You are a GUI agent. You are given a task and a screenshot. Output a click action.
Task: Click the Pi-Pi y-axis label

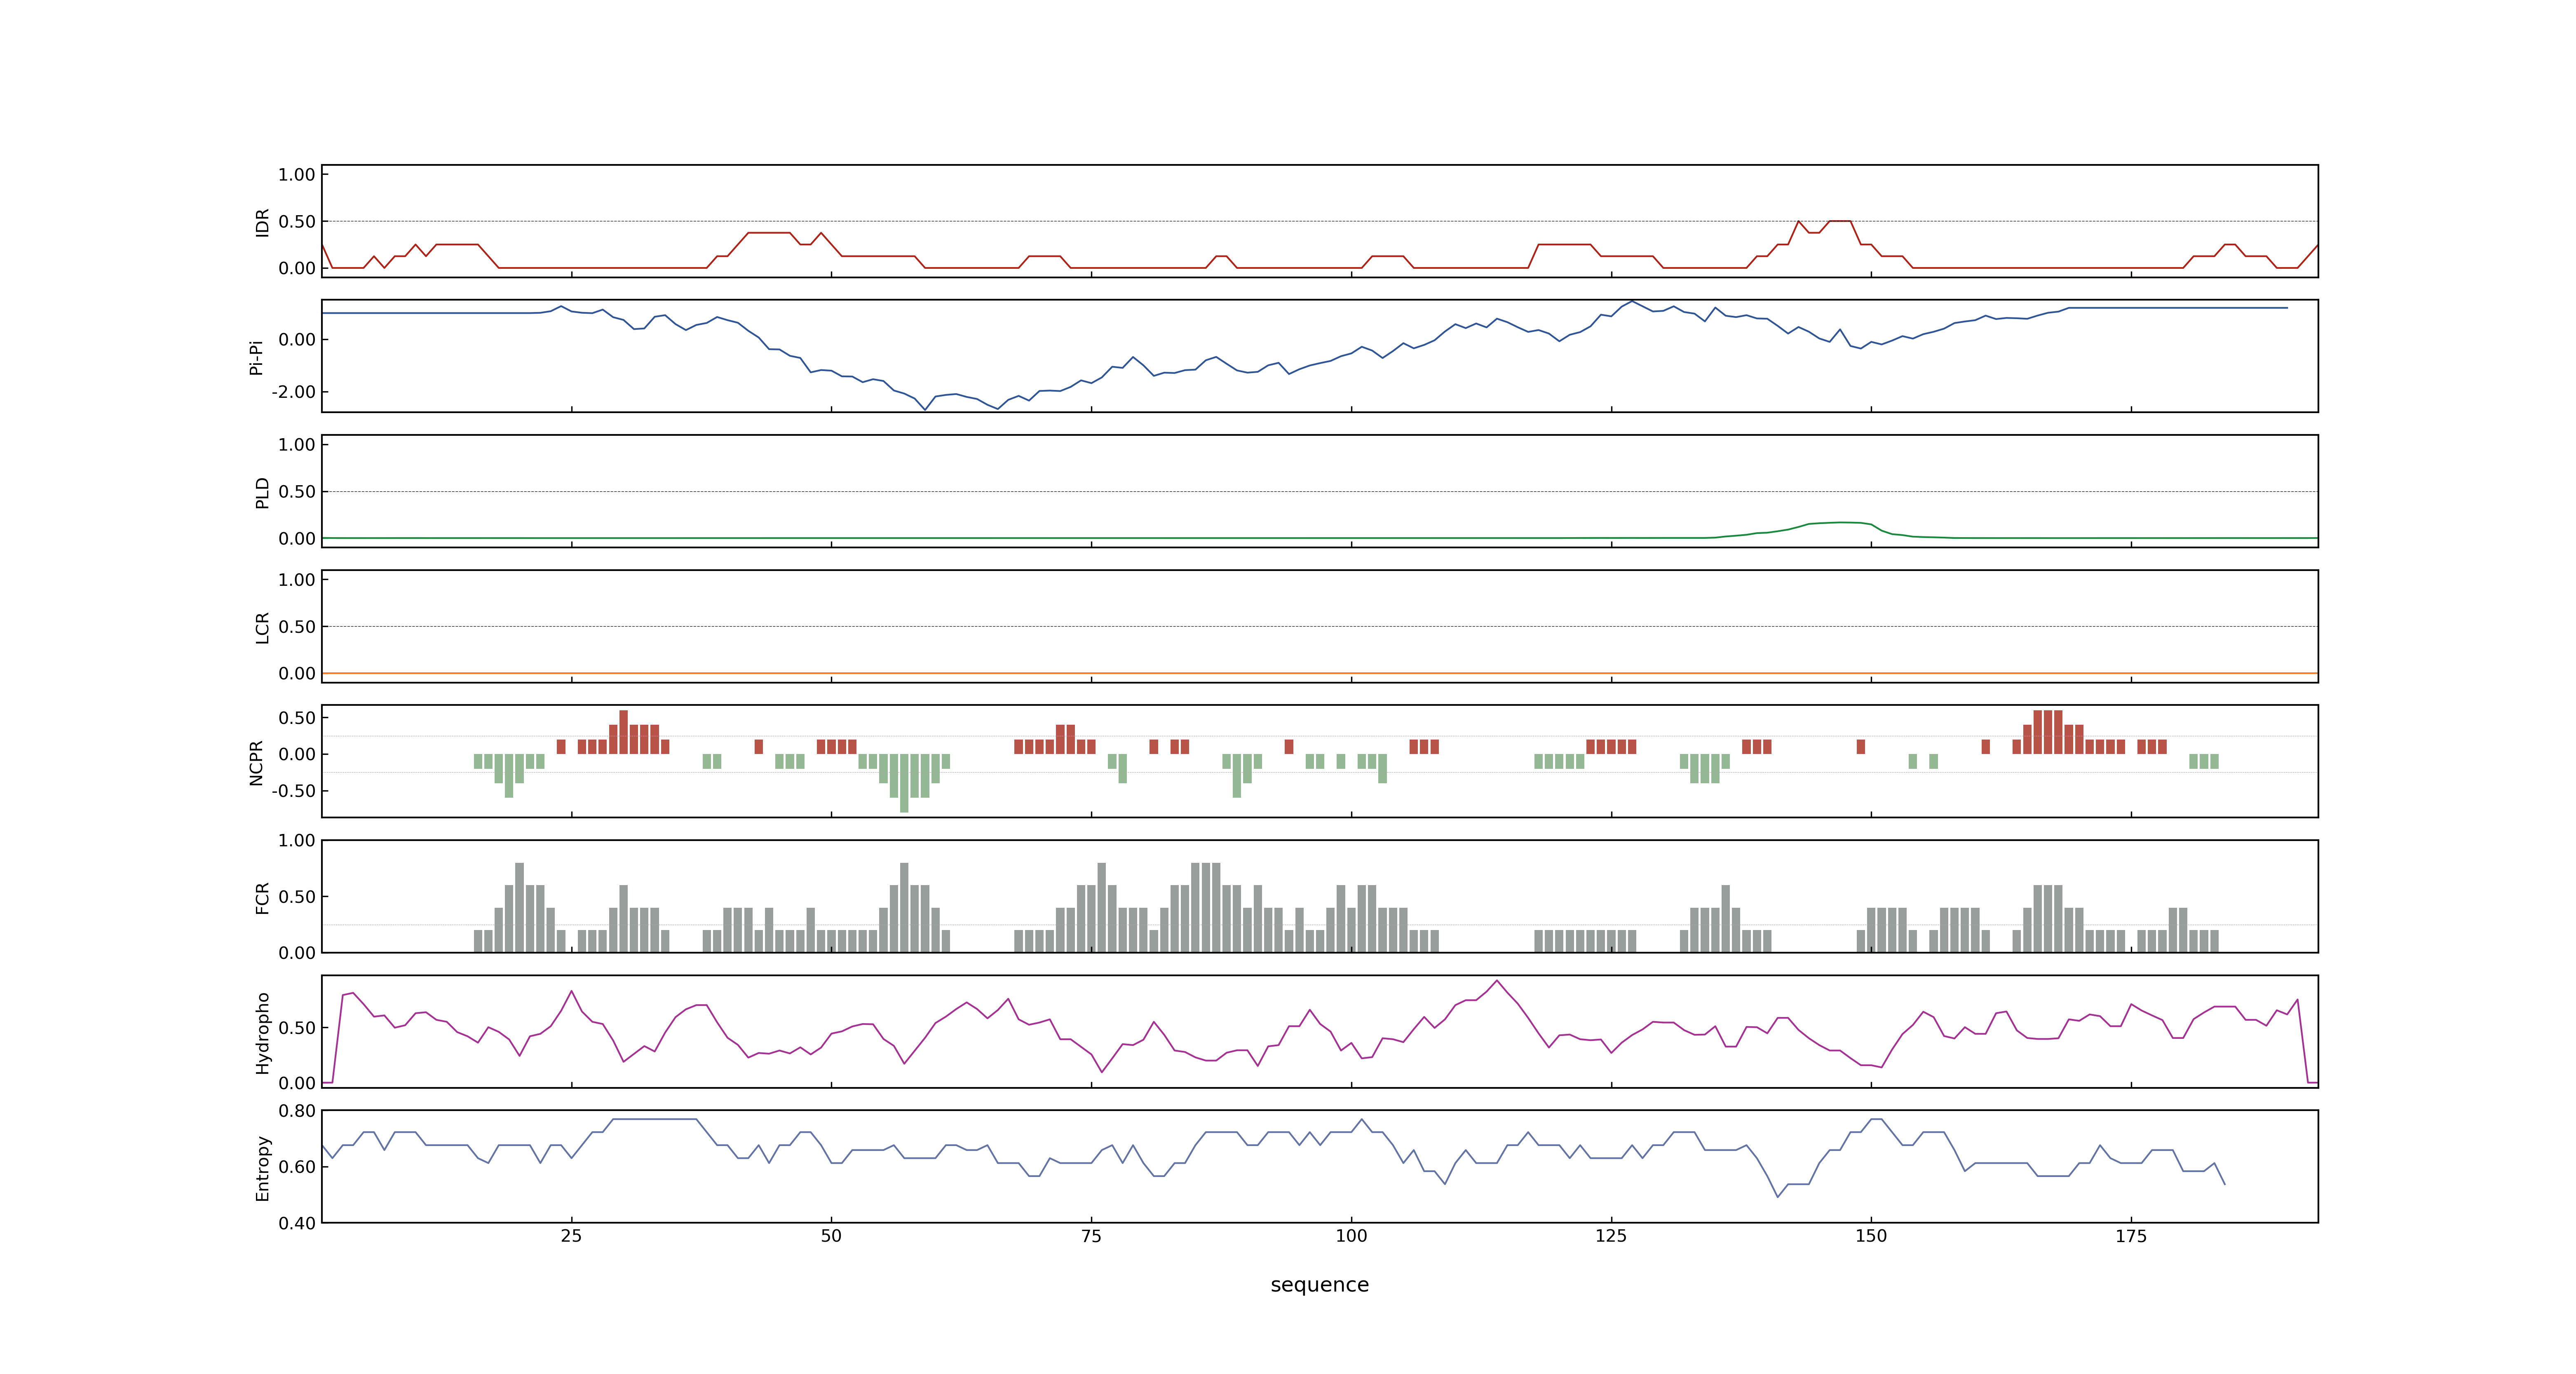[x=256, y=357]
